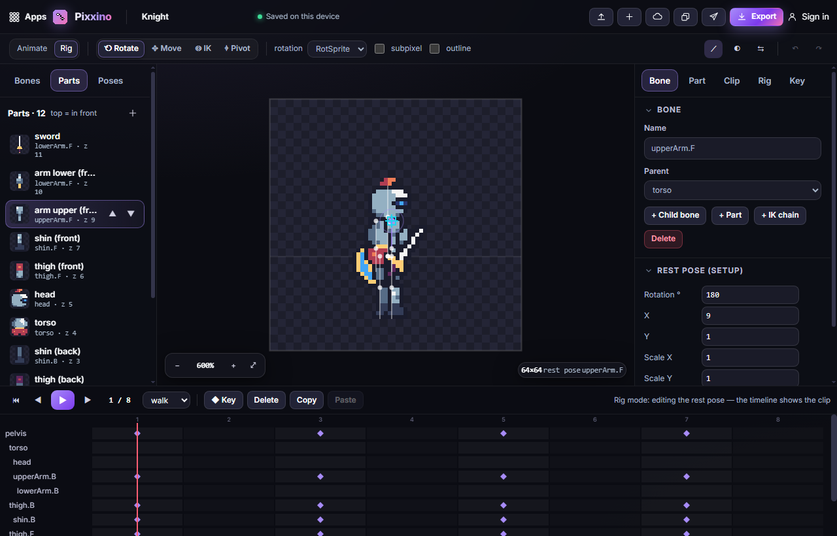Jump to the first frame

click(16, 400)
